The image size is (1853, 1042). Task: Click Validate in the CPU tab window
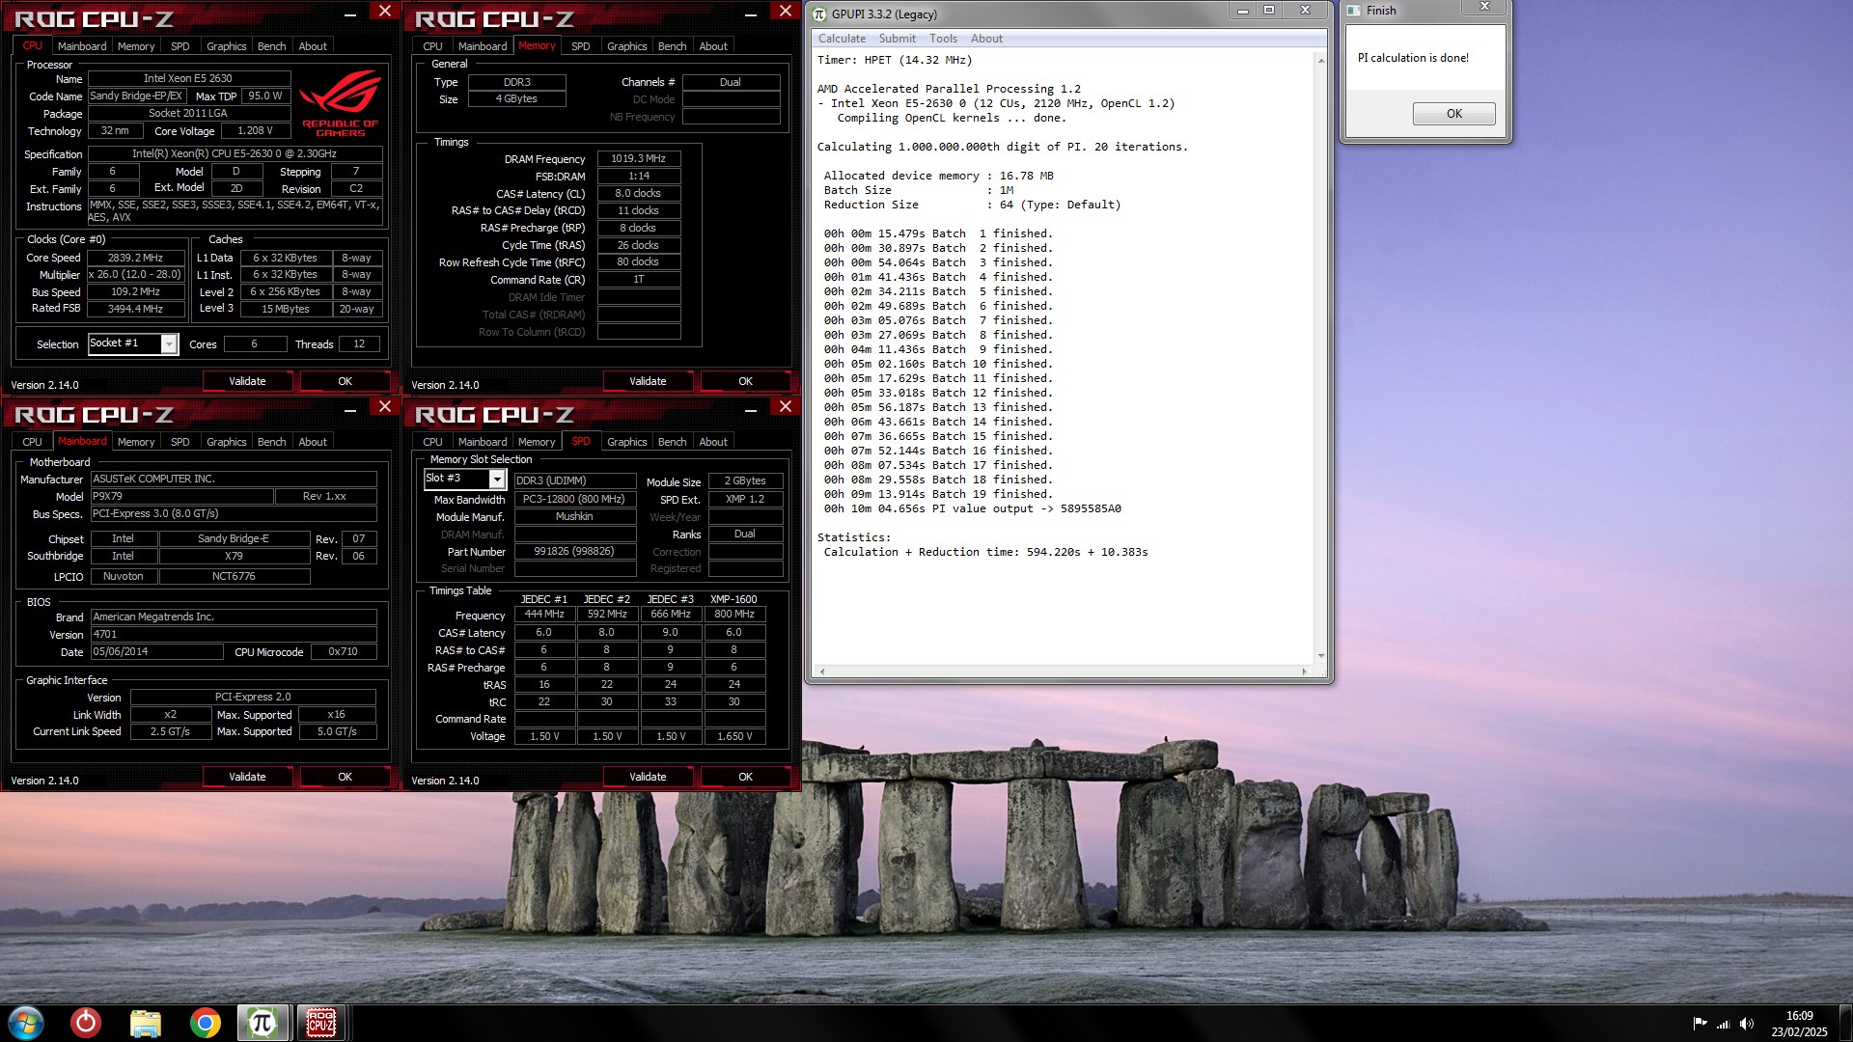point(247,381)
